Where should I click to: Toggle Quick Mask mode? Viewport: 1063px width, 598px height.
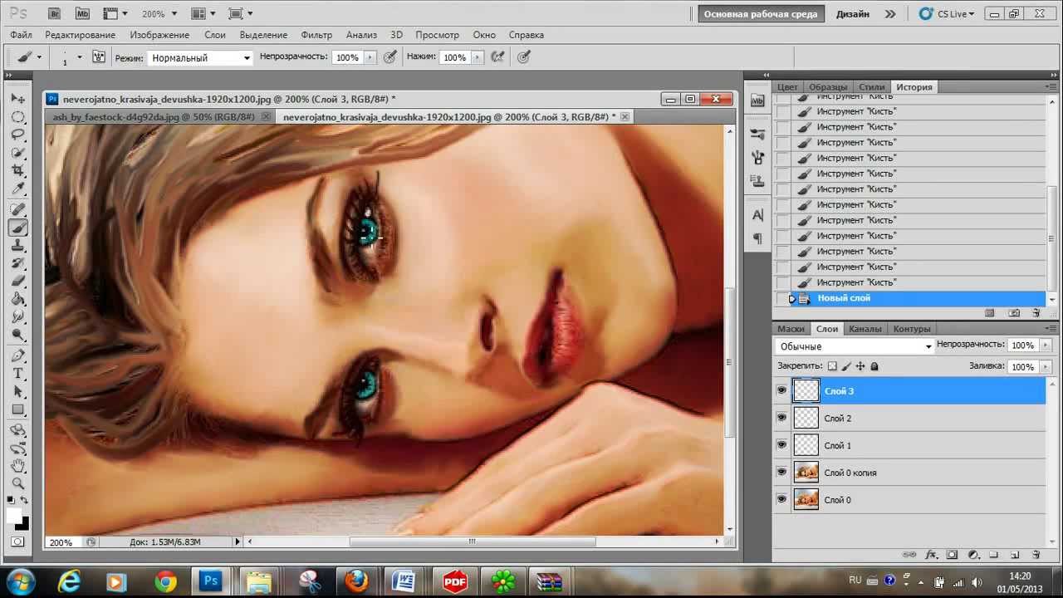17,542
